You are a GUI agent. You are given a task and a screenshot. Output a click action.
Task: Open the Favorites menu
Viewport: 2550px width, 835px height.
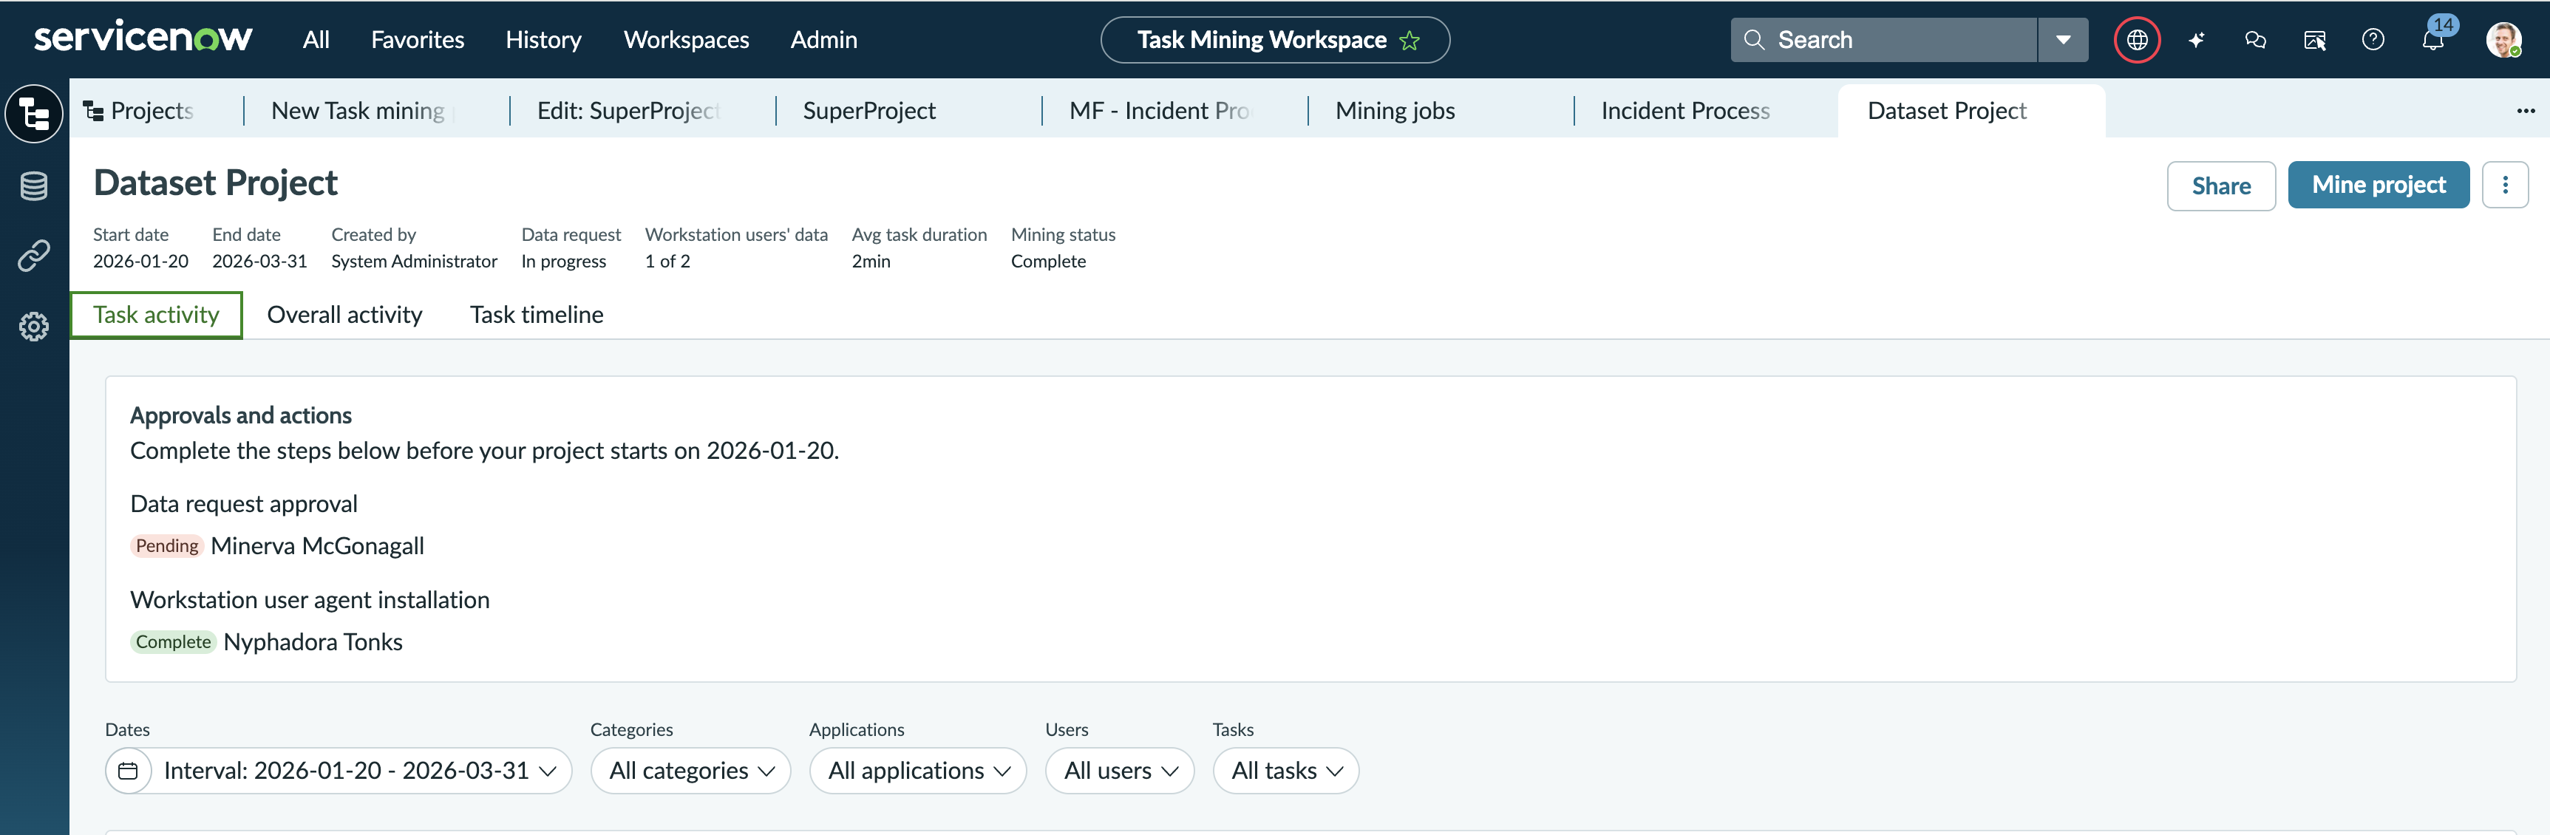(x=417, y=40)
